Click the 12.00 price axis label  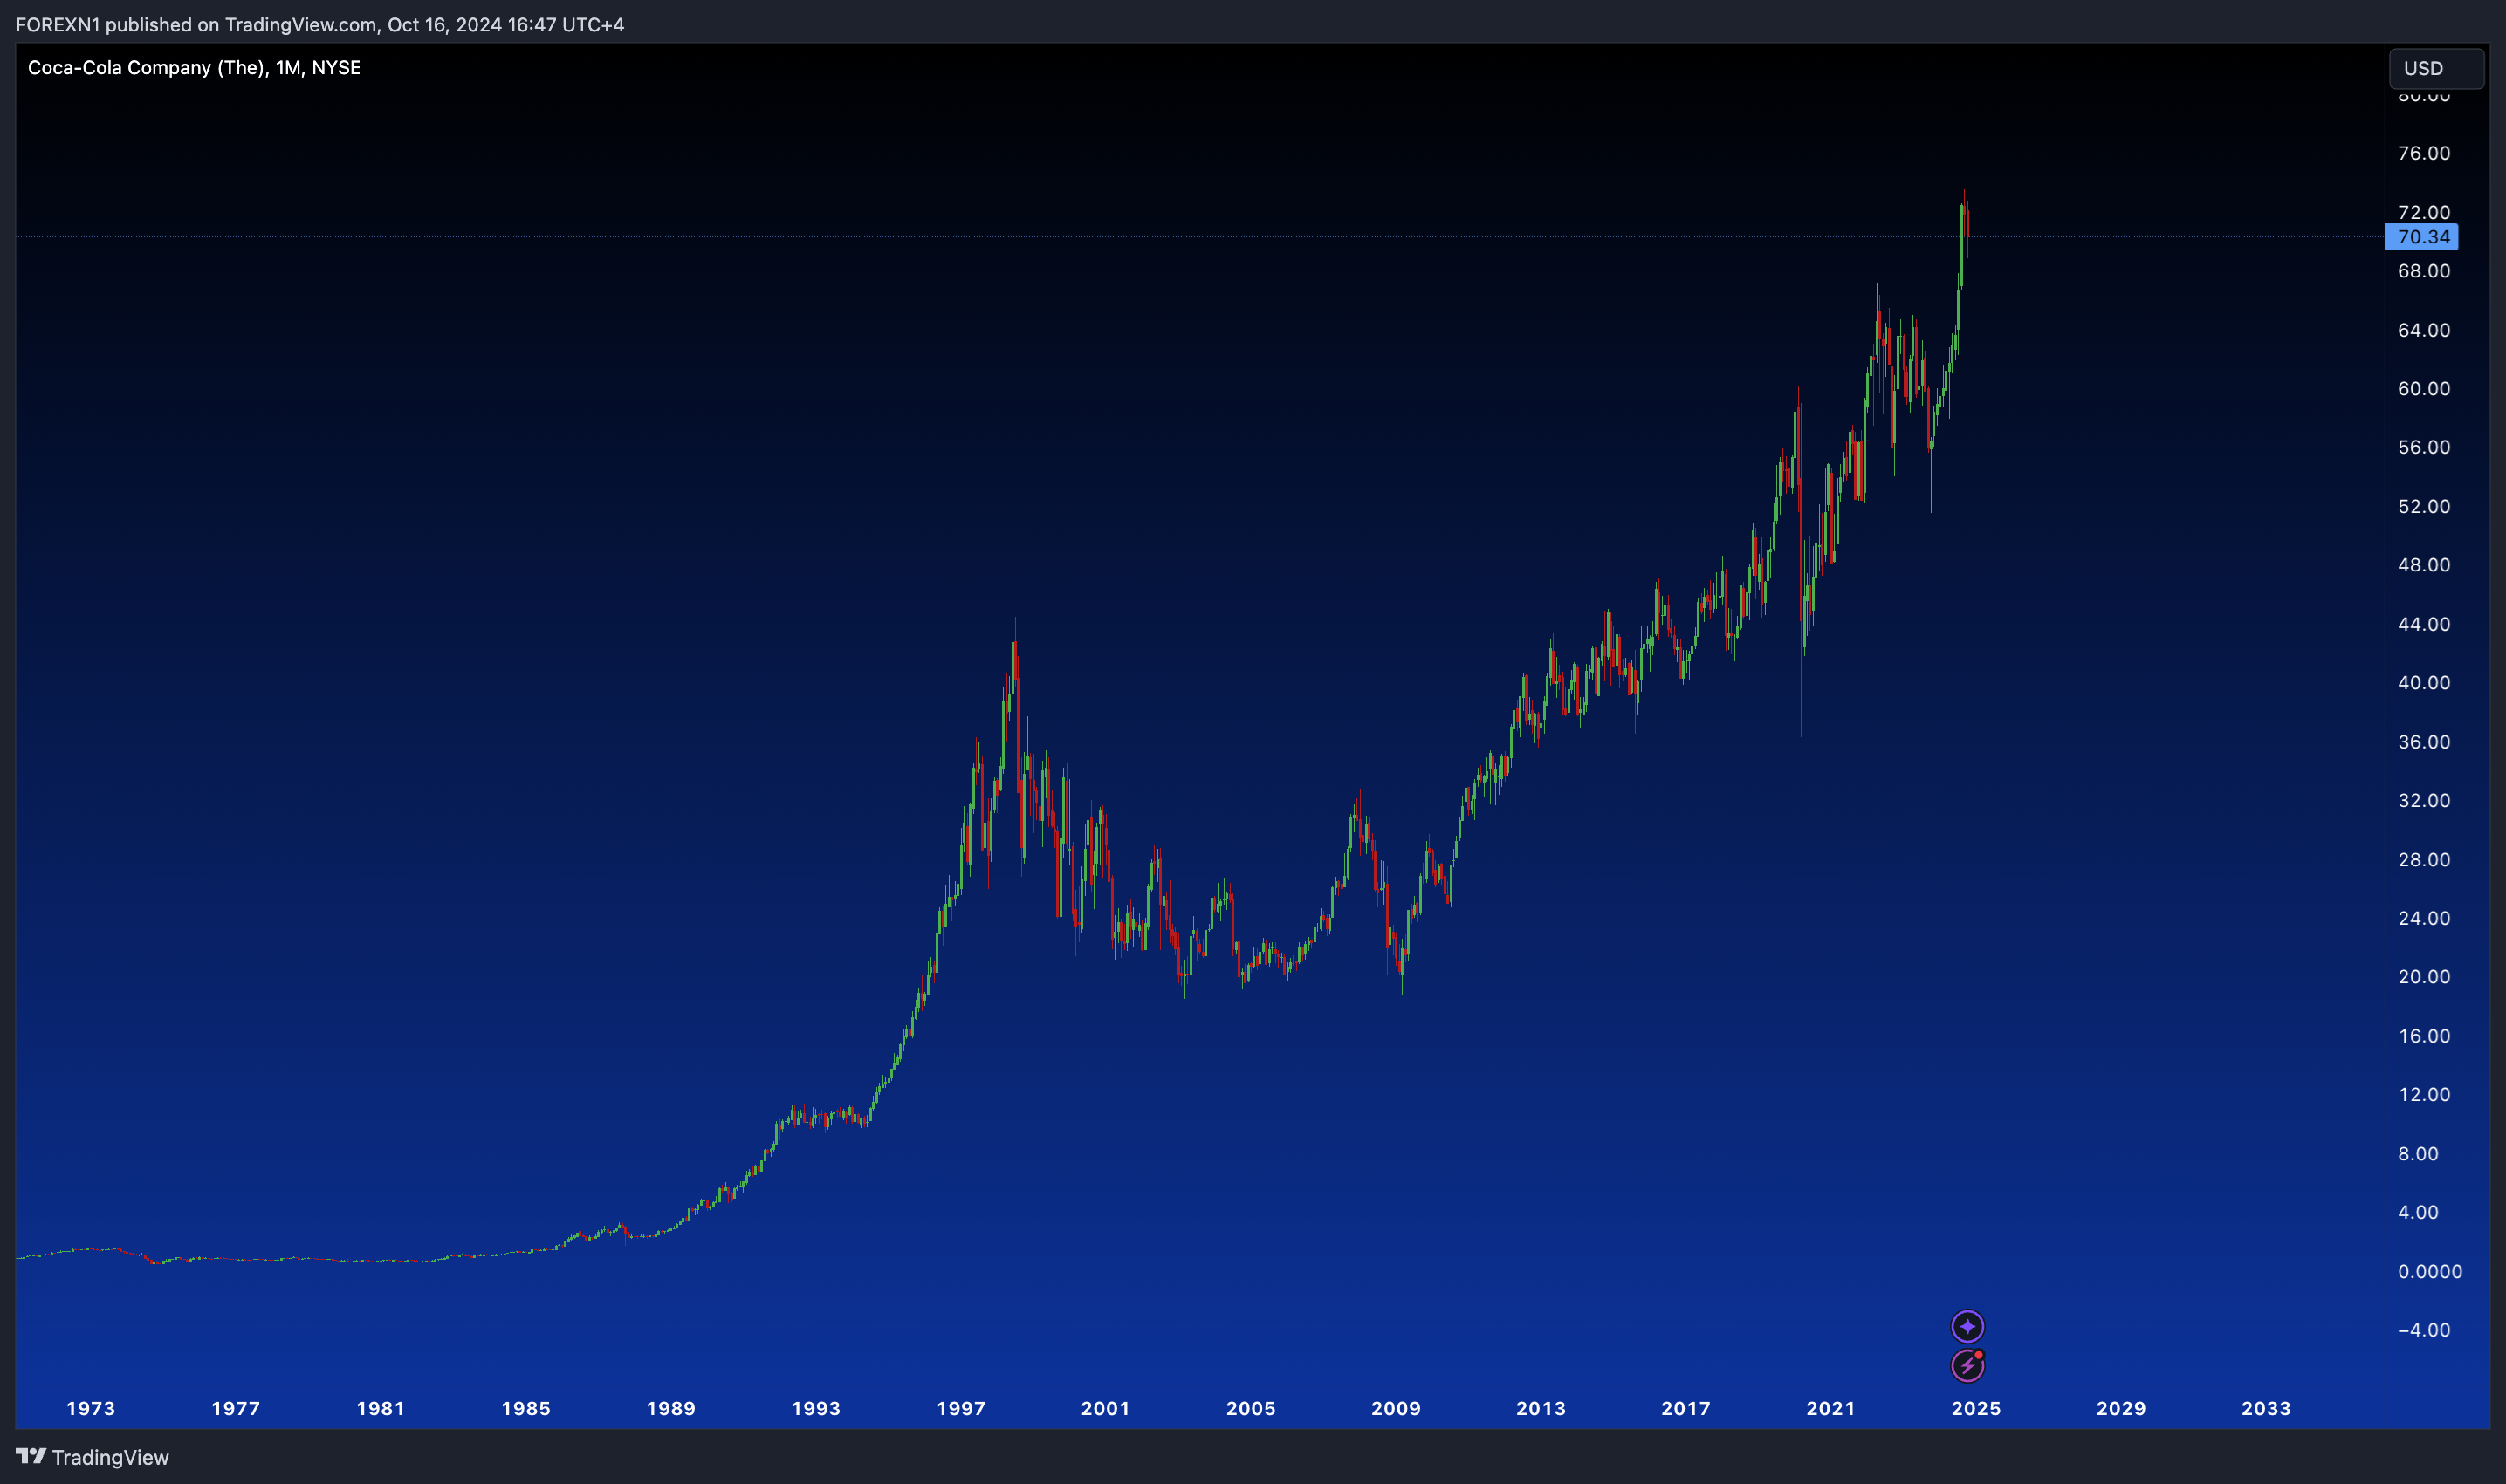click(2423, 1094)
